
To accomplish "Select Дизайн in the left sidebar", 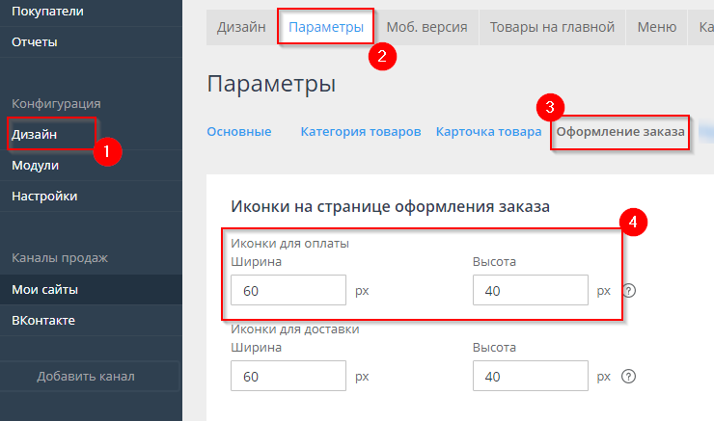I will [35, 135].
